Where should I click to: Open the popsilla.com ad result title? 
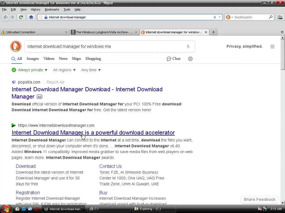tap(87, 93)
